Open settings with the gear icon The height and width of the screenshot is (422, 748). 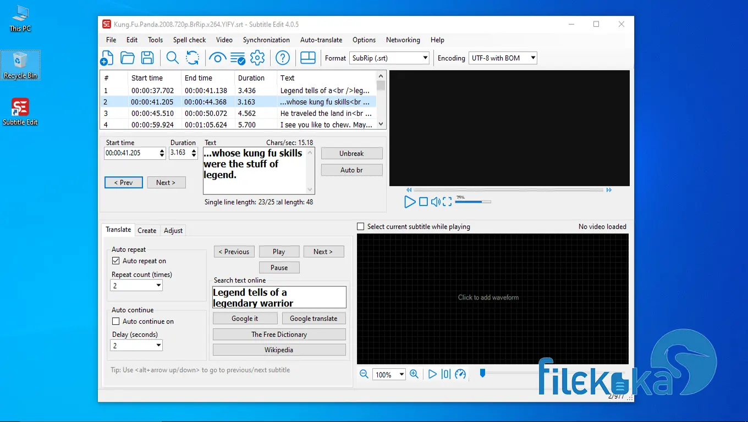click(x=257, y=58)
